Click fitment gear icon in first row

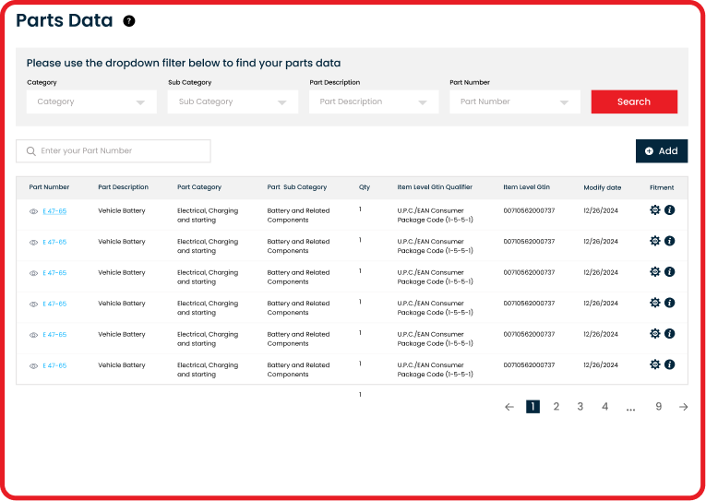pos(654,209)
